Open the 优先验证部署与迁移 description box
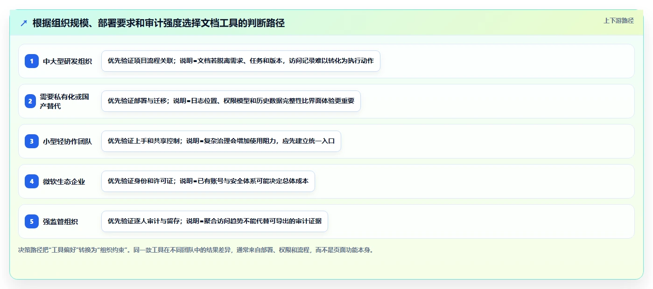This screenshot has height=289, width=653. tap(231, 101)
